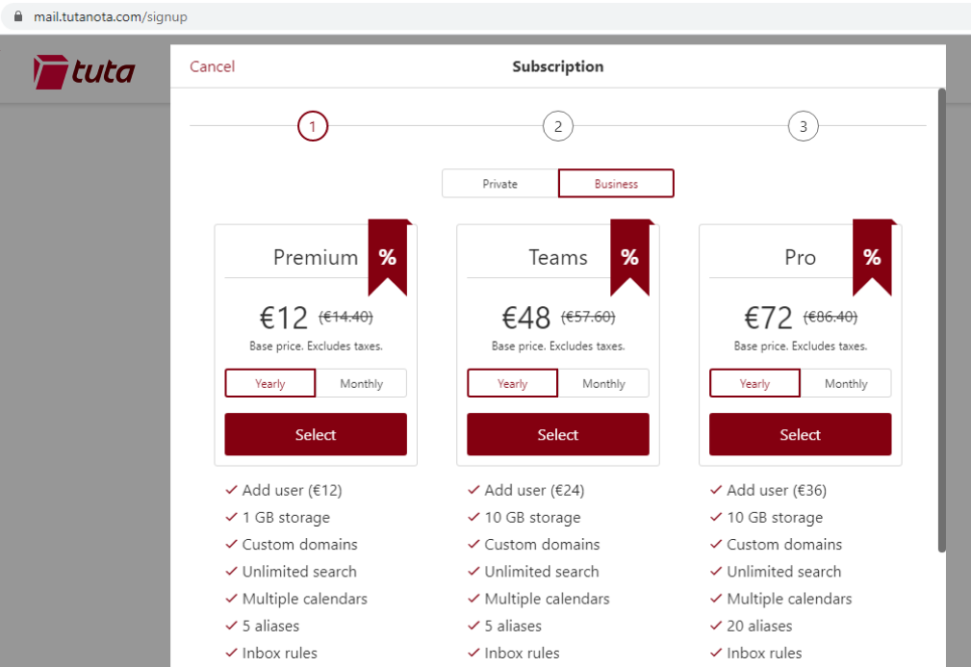Choose Monthly billing for Premium plan
The height and width of the screenshot is (667, 971).
361,383
